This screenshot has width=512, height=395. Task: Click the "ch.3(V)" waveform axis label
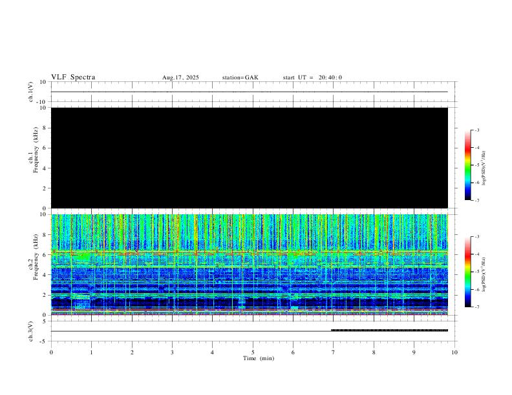coord(31,331)
